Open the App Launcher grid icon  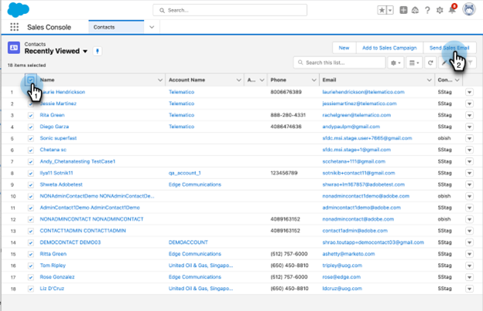(x=14, y=27)
